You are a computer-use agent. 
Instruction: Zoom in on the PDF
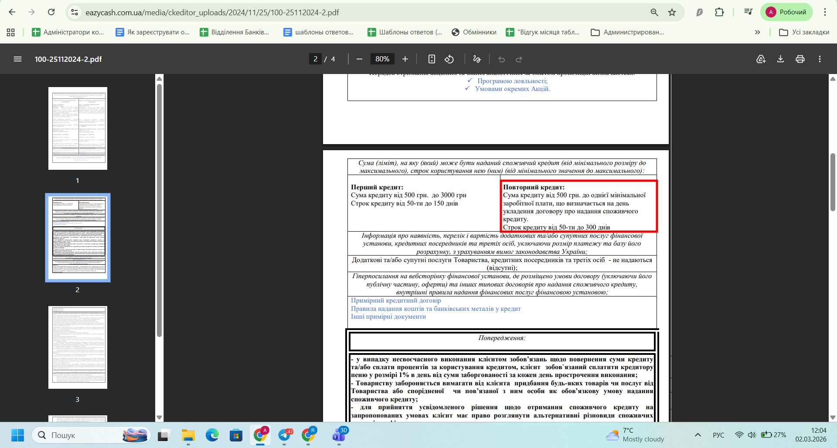pos(405,59)
